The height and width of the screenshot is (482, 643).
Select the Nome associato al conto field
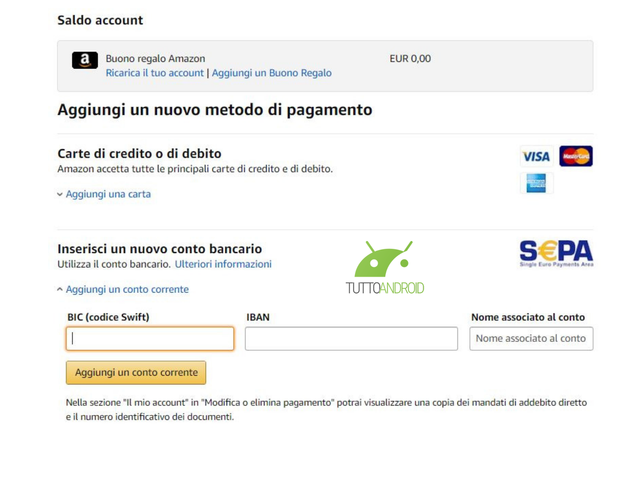pyautogui.click(x=531, y=339)
